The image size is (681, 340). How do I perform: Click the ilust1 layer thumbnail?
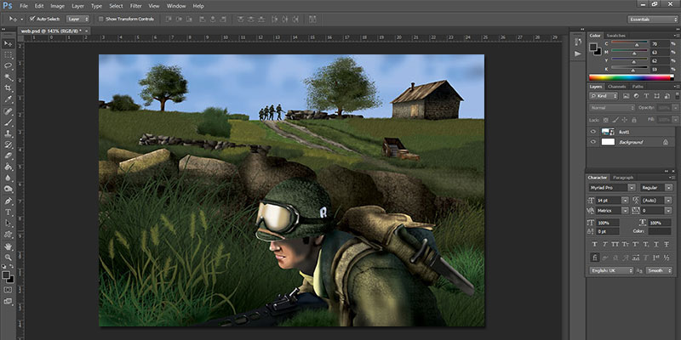click(608, 132)
